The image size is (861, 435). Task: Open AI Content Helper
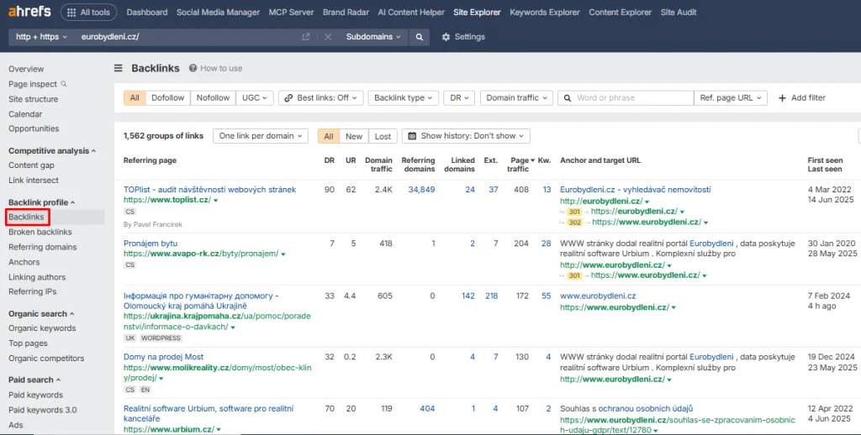[x=411, y=12]
